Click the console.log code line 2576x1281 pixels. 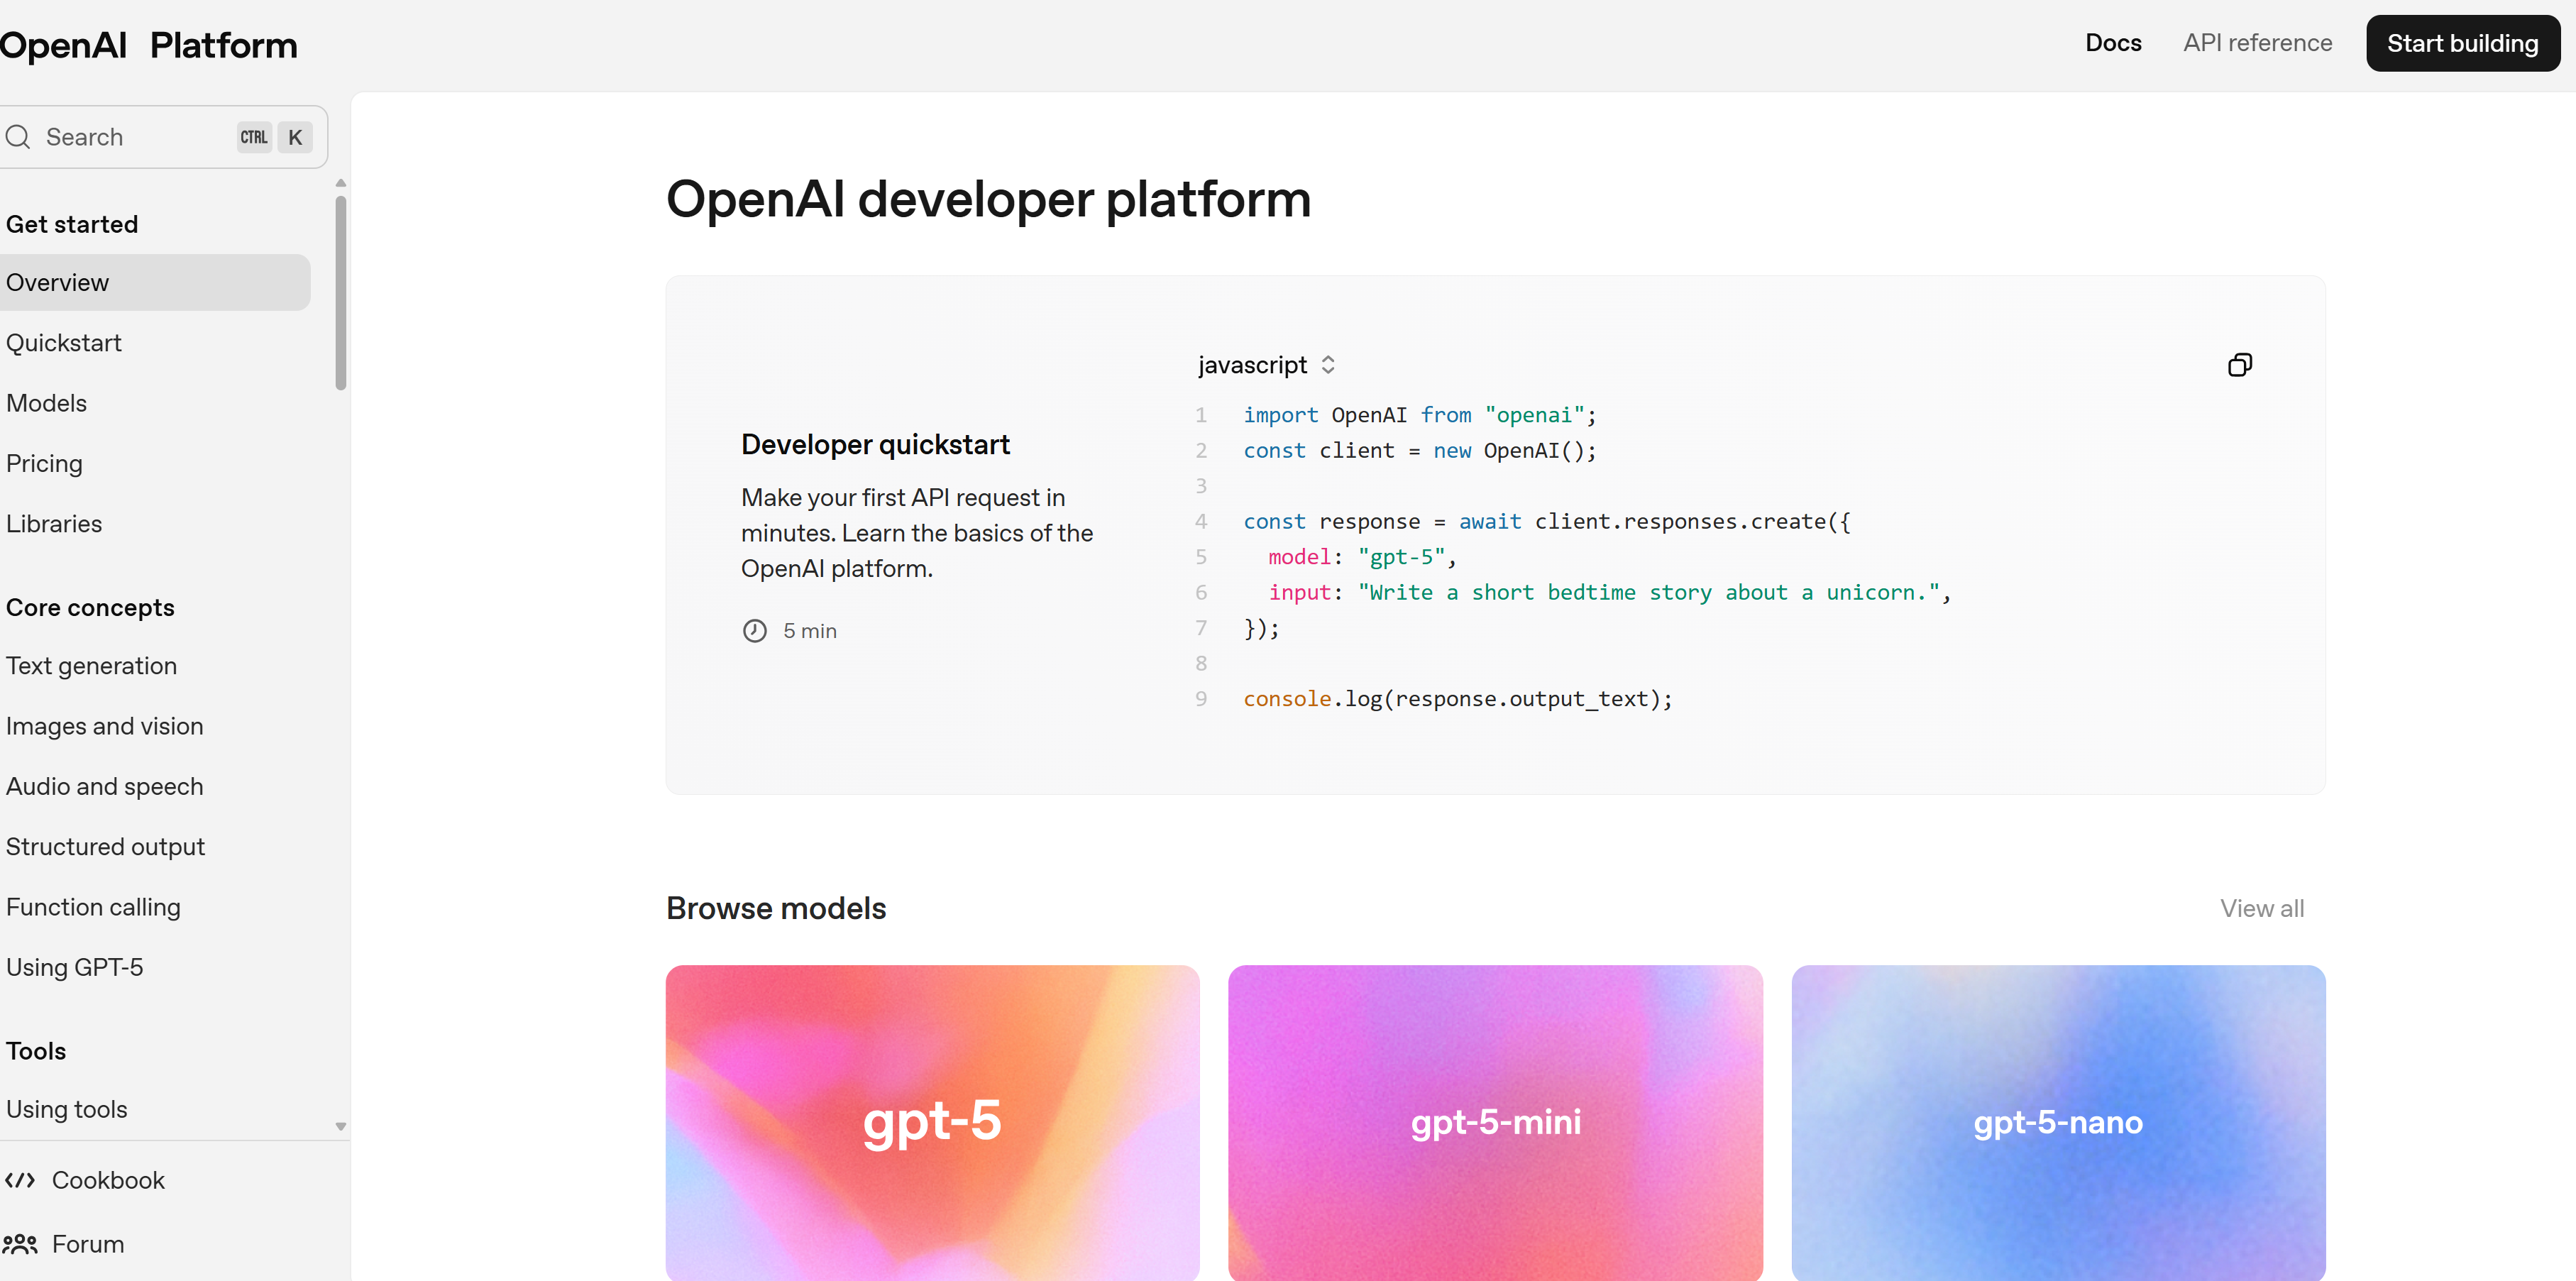tap(1458, 699)
